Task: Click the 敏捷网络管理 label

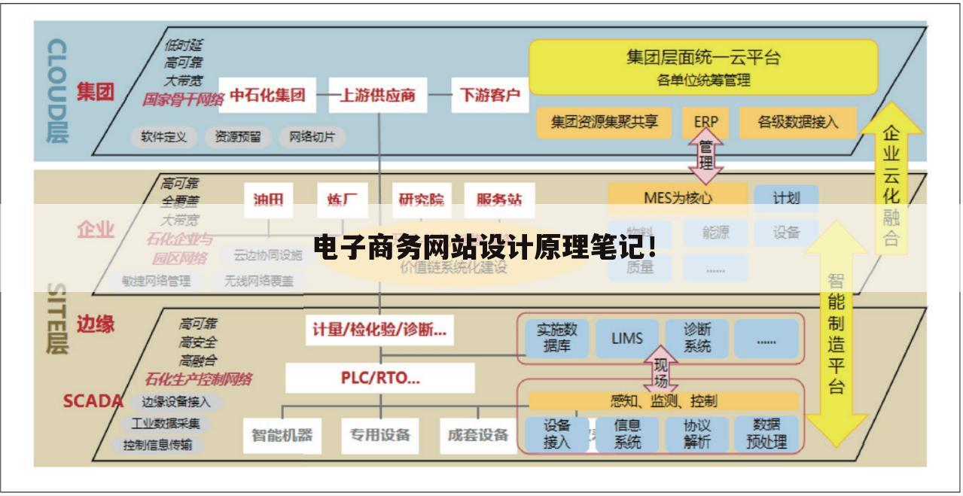Action: 157,281
